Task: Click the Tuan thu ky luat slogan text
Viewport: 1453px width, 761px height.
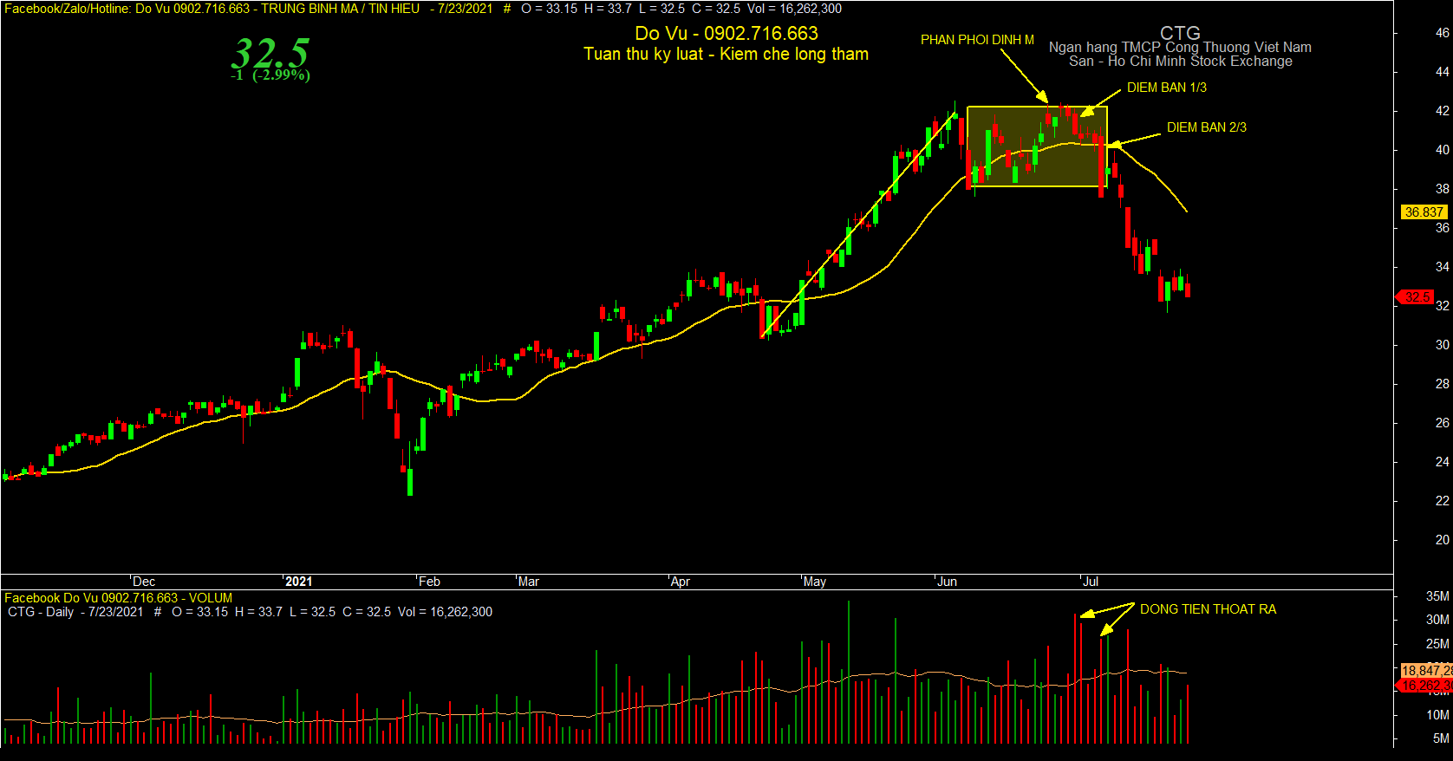Action: point(726,54)
